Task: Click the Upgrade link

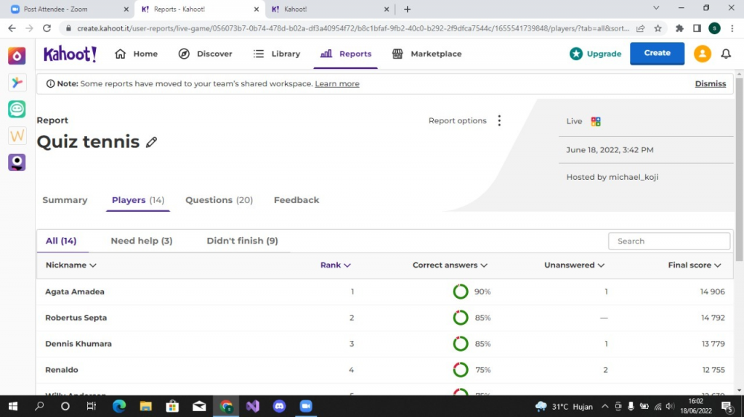Action: (x=604, y=54)
